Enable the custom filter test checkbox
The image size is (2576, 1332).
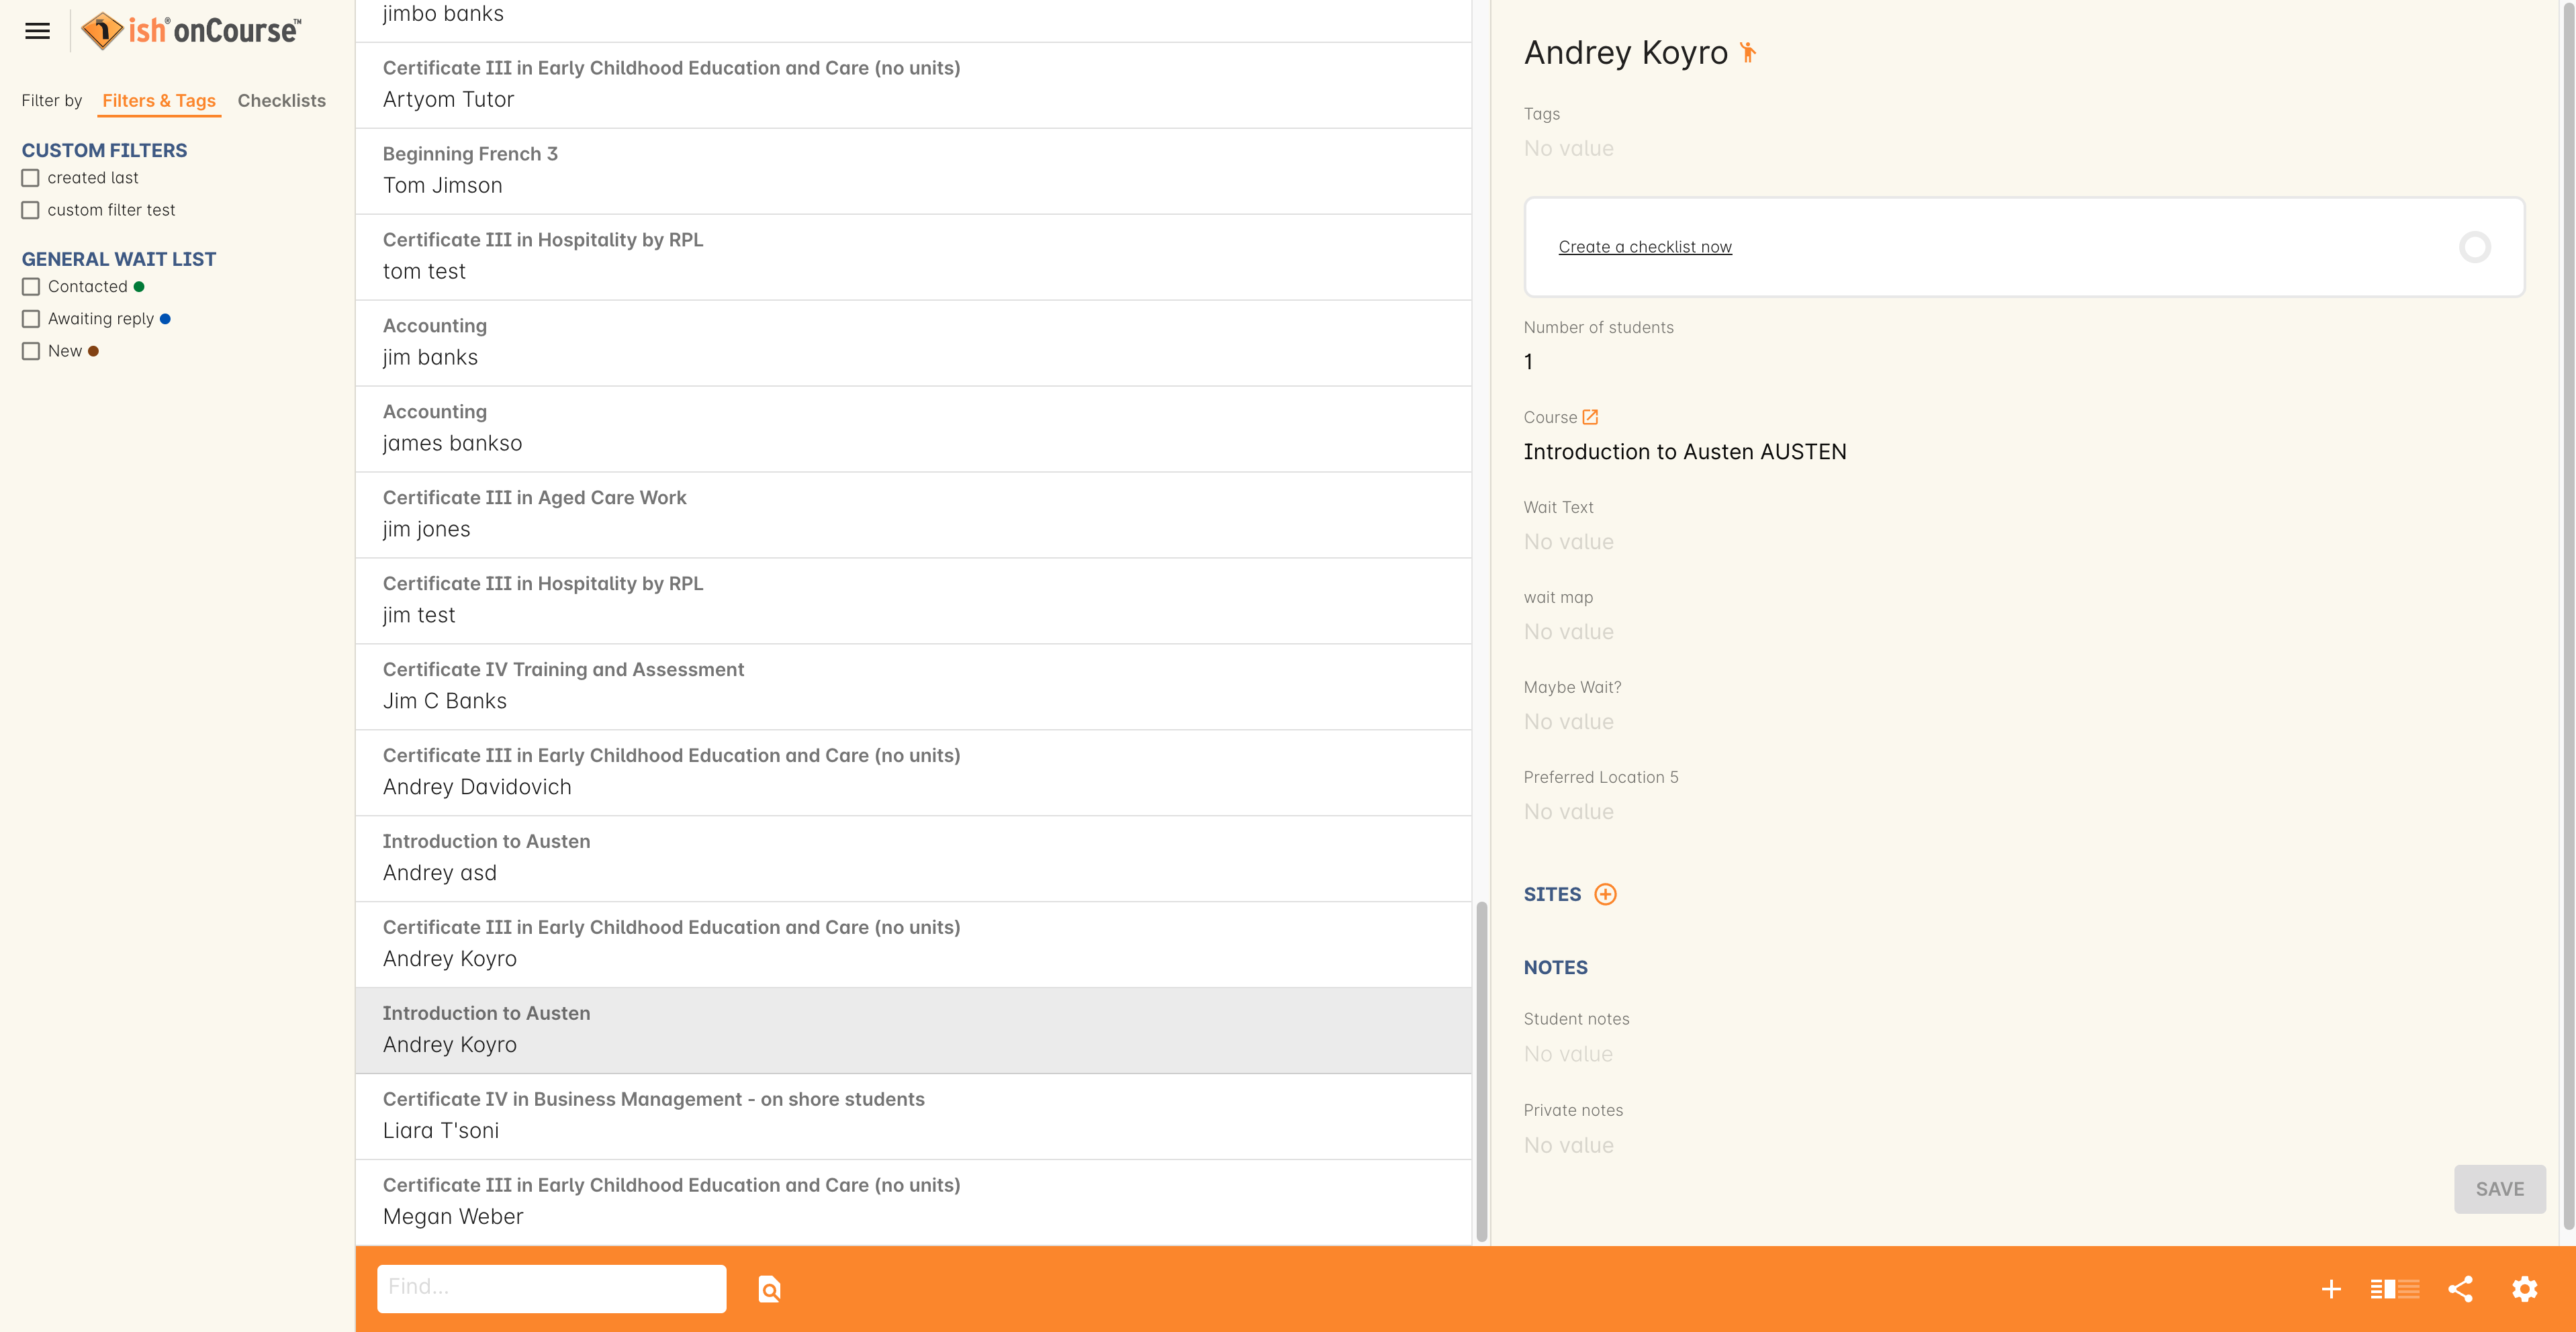pos(31,210)
